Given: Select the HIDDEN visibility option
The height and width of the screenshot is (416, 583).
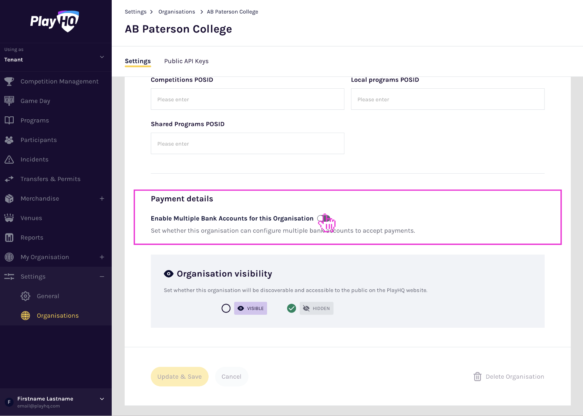Looking at the screenshot, I should coord(291,308).
